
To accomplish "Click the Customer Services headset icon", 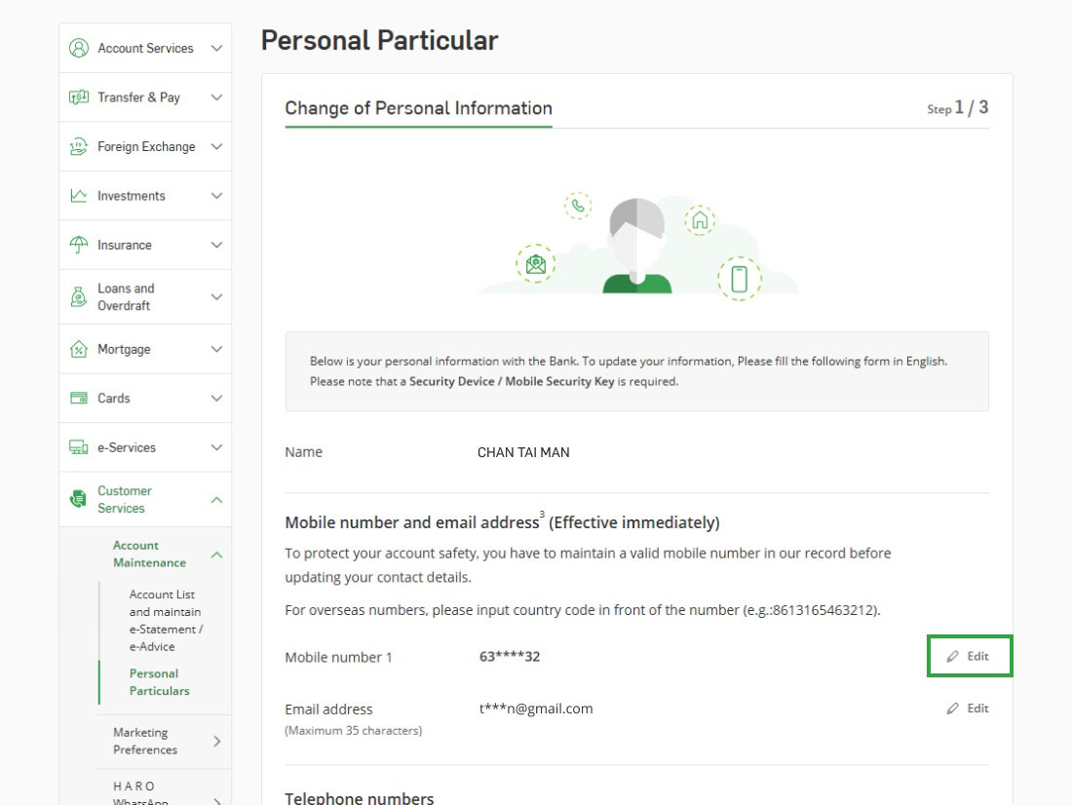I will (79, 500).
